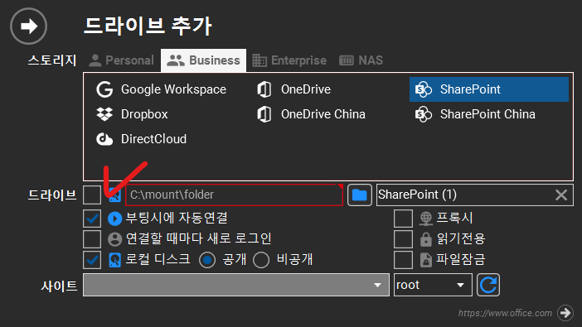Select the 비공개 radio button
This screenshot has width=582, height=327.
click(x=261, y=260)
